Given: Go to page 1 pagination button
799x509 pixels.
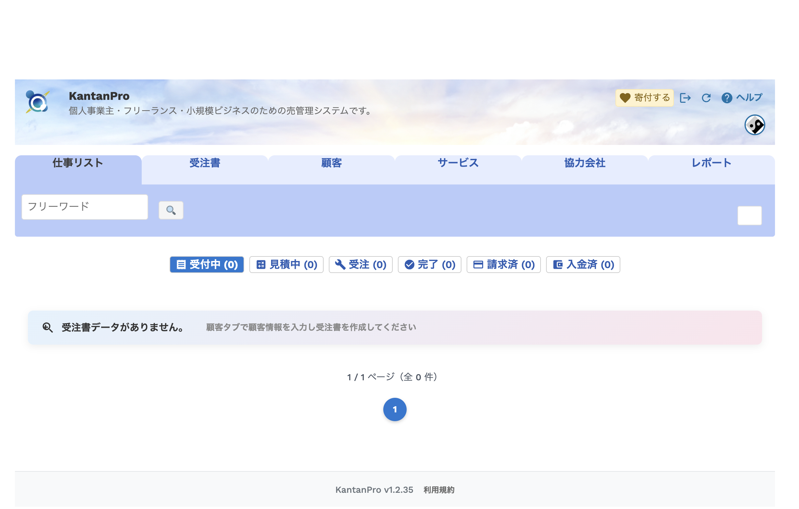Looking at the screenshot, I should pos(395,409).
